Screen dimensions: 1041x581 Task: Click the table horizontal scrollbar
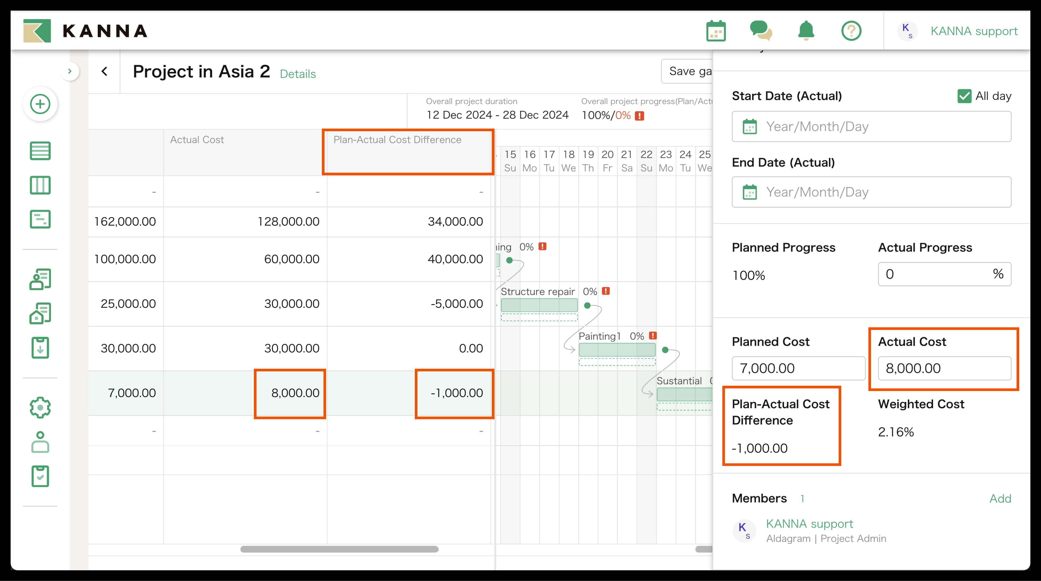point(339,549)
